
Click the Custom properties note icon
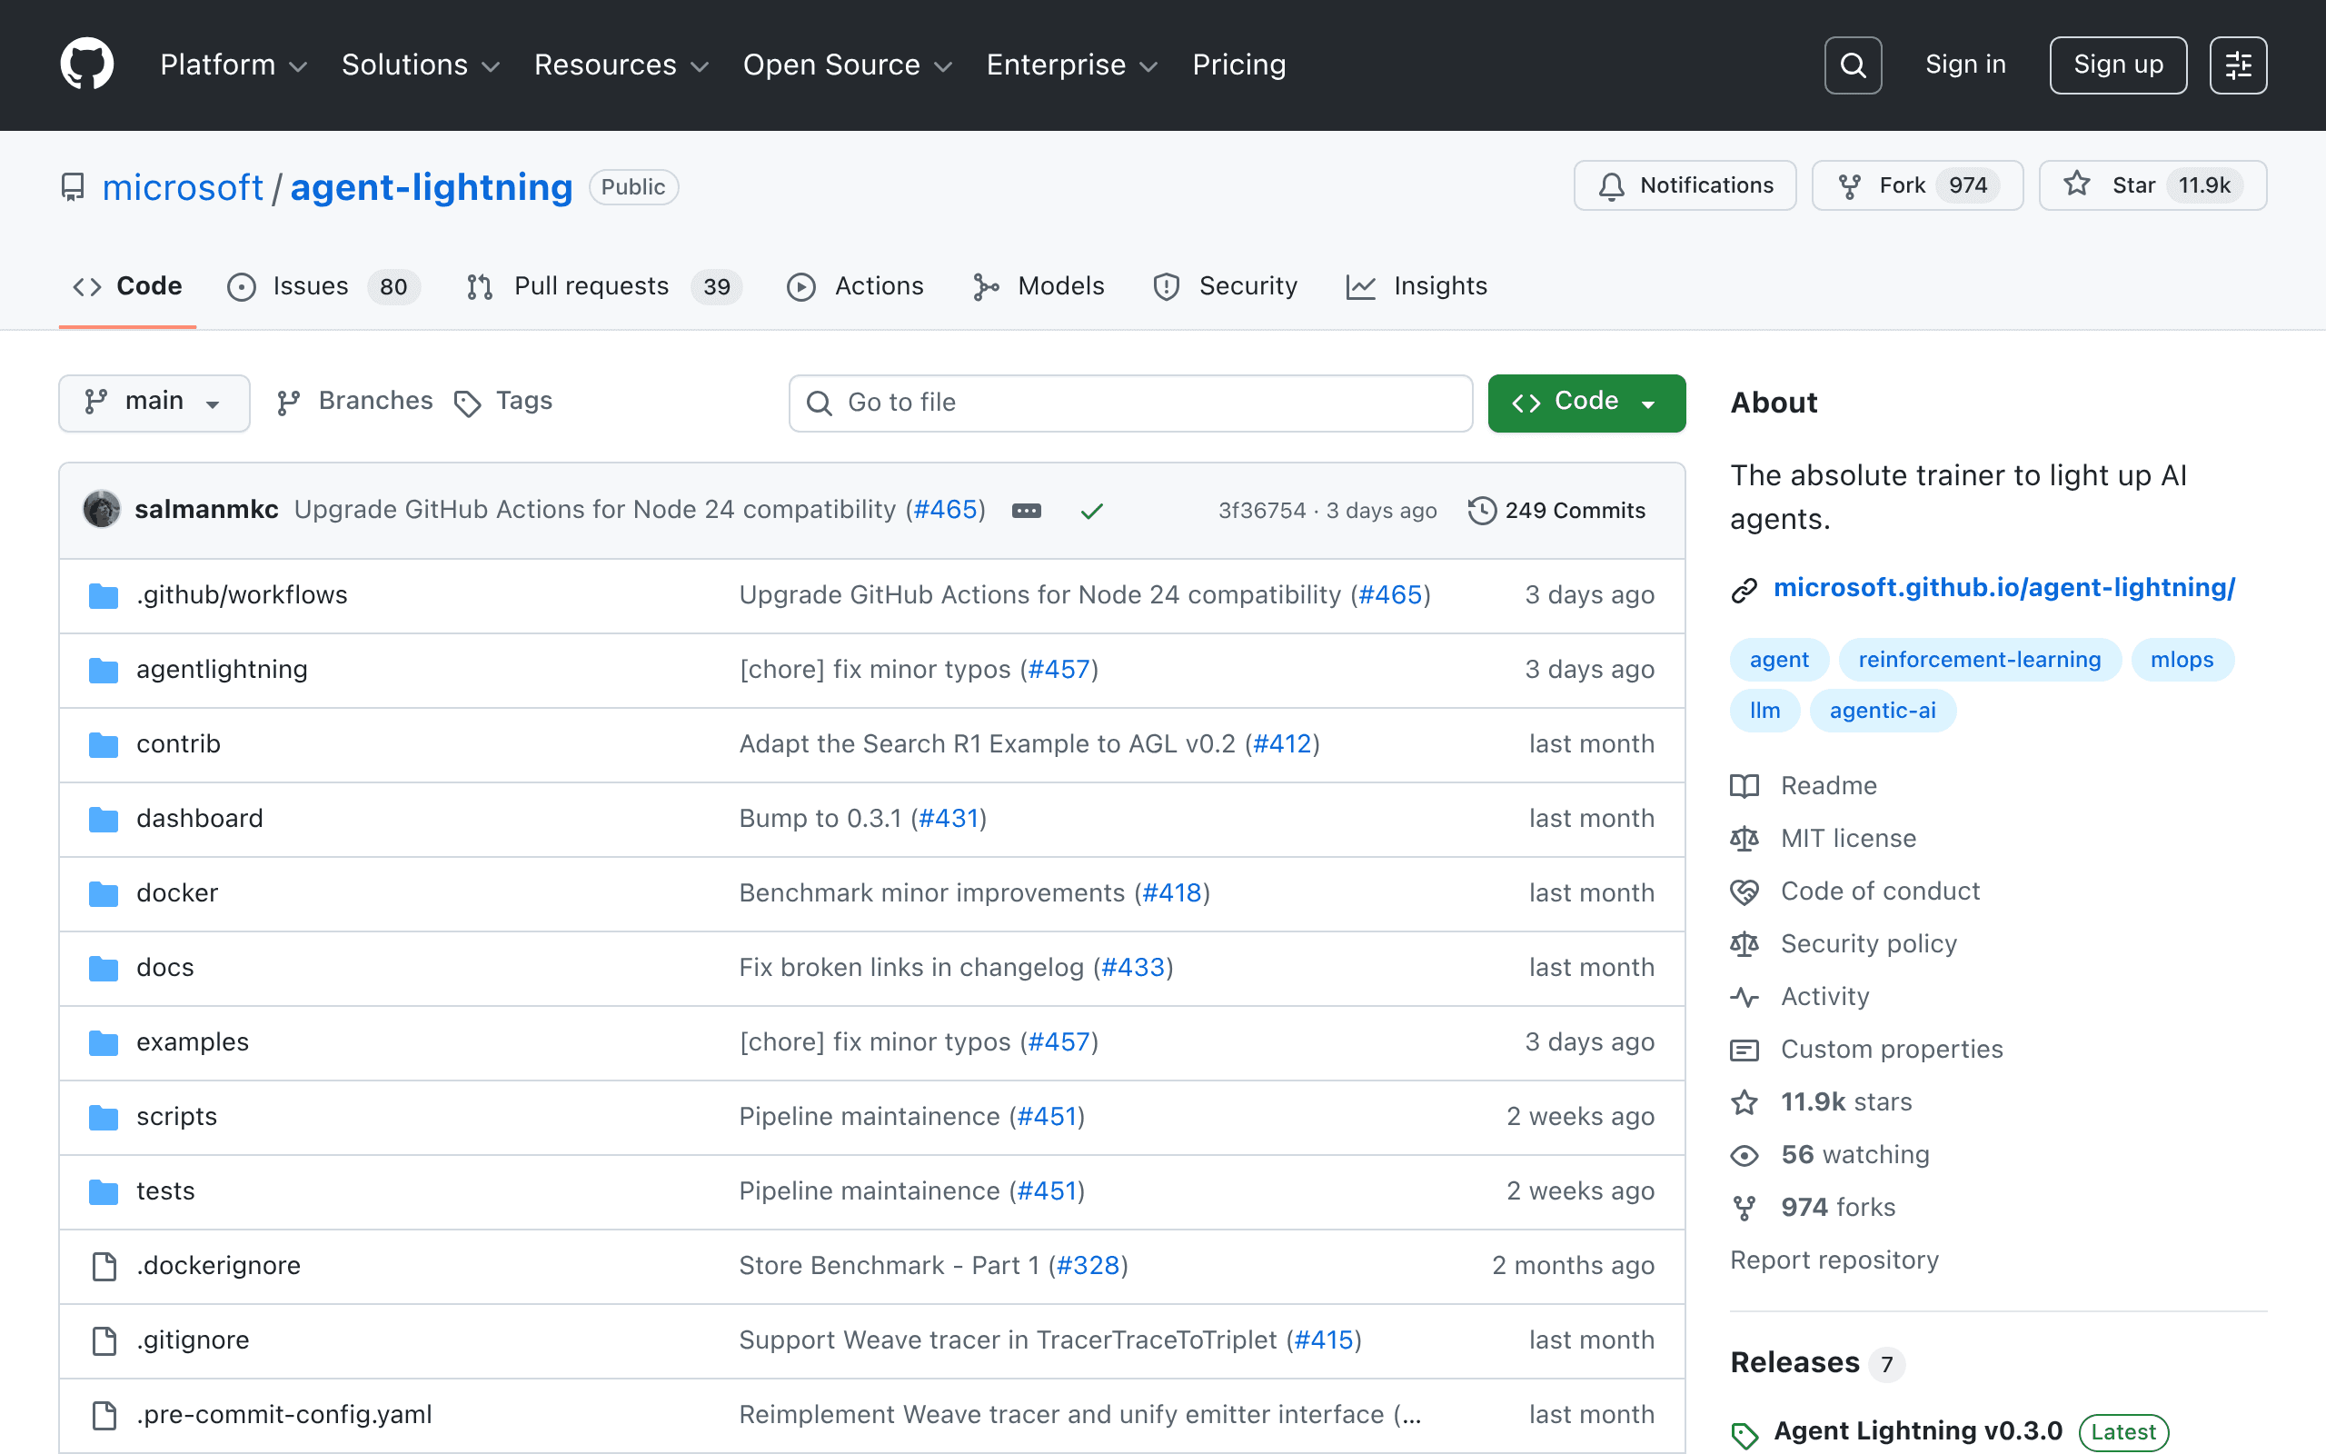pyautogui.click(x=1744, y=1051)
